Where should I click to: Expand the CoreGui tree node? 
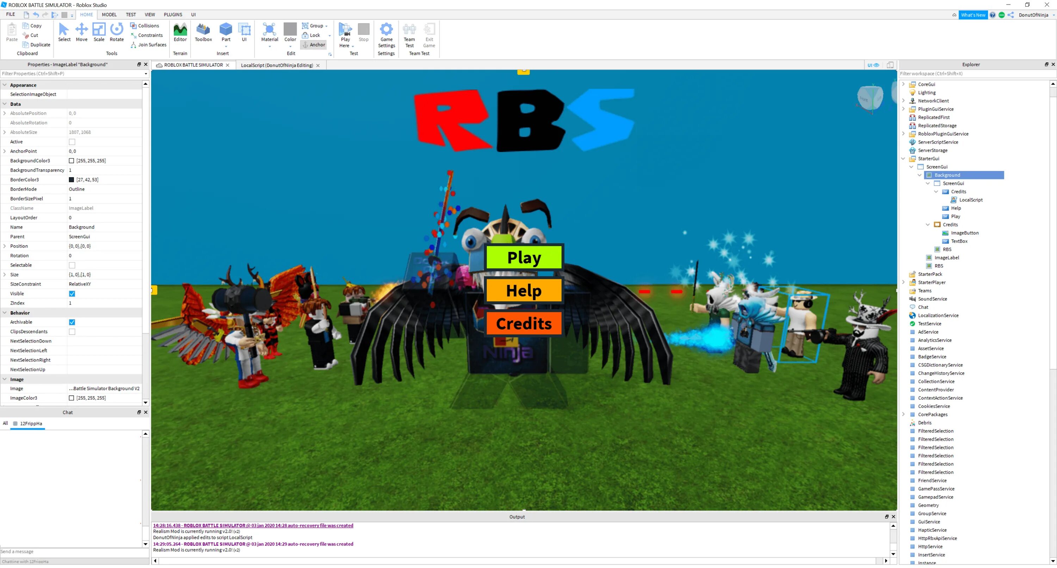(x=903, y=84)
